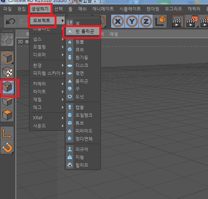Select the Polygons mode cube icon
This screenshot has width=208, height=199.
(7, 115)
